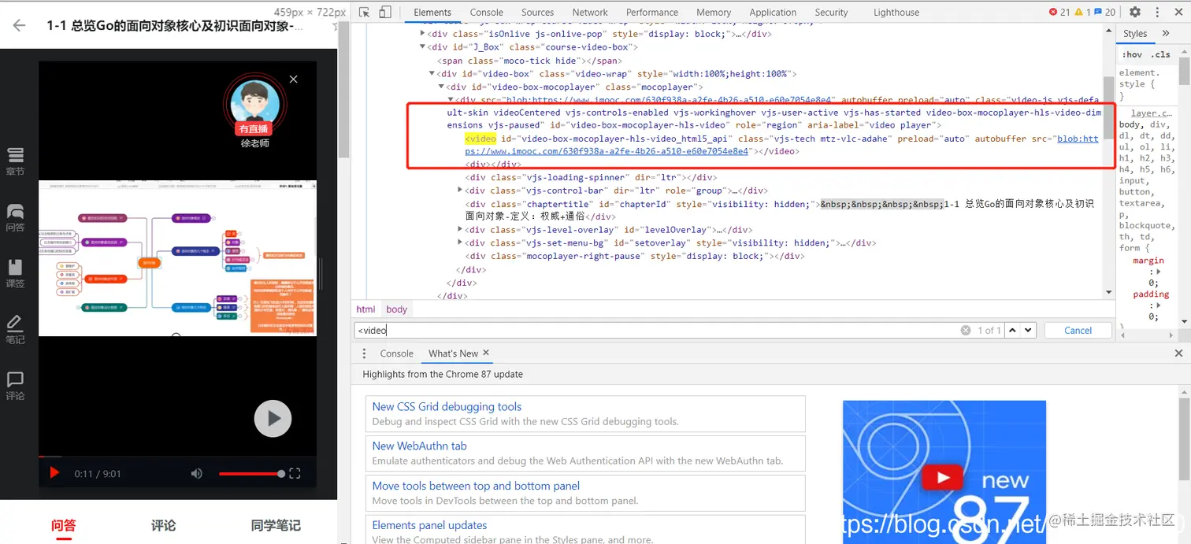Image resolution: width=1191 pixels, height=544 pixels.
Task: Switch to the drawer Console tab
Action: [396, 353]
